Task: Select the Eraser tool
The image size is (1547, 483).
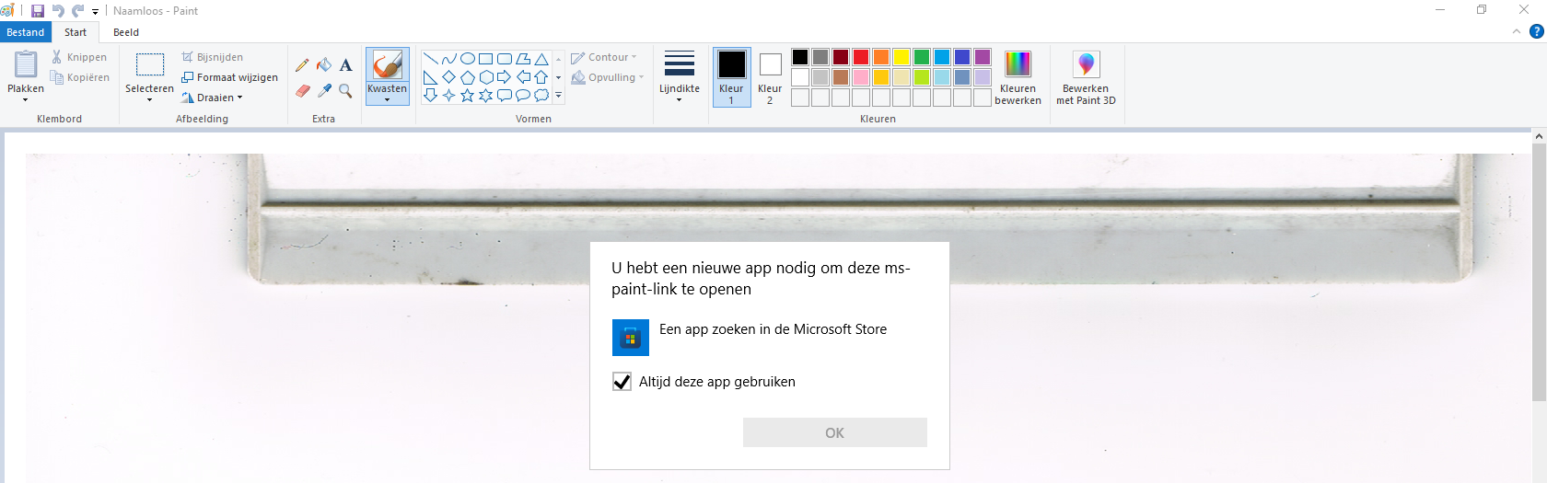Action: tap(302, 90)
